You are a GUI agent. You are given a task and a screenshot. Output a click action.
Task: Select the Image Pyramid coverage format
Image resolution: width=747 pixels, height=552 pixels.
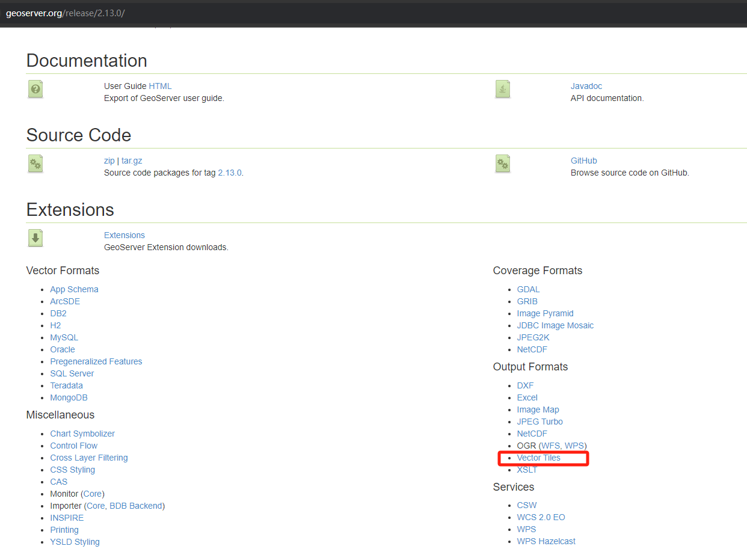545,313
